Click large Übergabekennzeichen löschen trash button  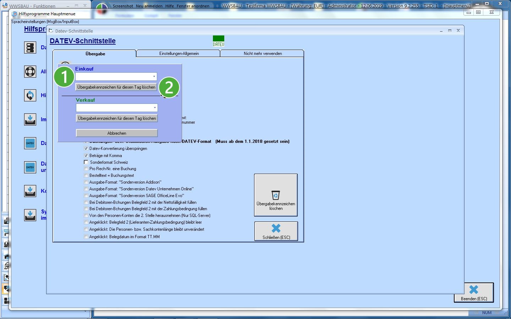pos(276,195)
